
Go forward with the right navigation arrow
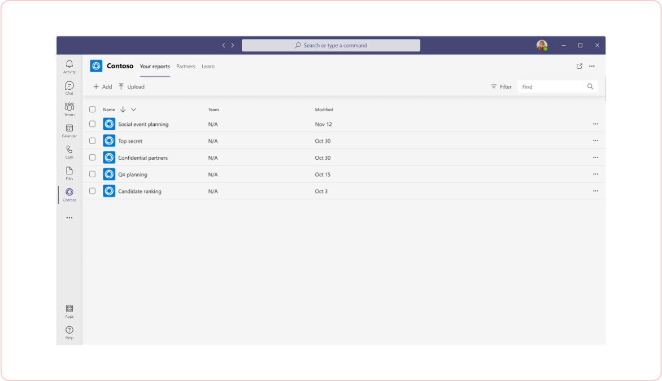pos(233,45)
